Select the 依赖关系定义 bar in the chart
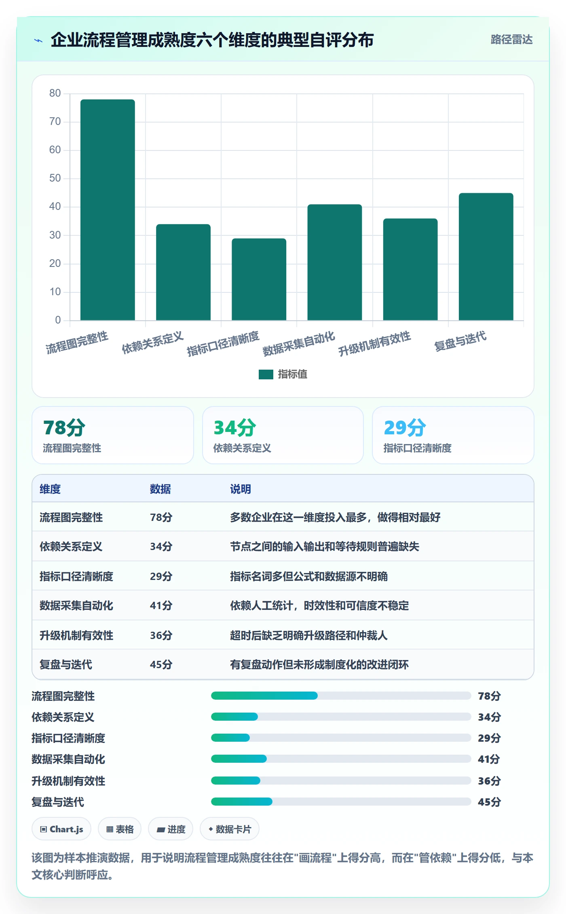The width and height of the screenshot is (566, 914). pyautogui.click(x=183, y=272)
